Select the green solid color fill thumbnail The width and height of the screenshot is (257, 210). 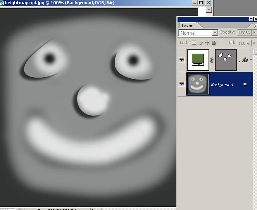click(x=198, y=60)
